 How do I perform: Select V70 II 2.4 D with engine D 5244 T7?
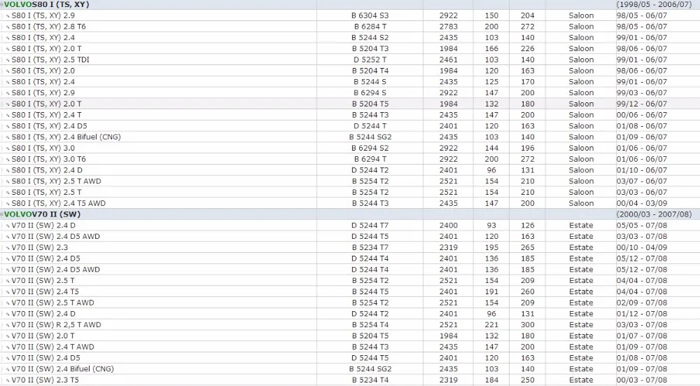(x=350, y=225)
